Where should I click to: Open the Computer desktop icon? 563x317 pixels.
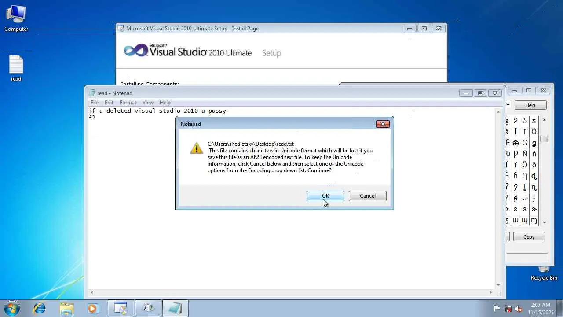[x=16, y=18]
